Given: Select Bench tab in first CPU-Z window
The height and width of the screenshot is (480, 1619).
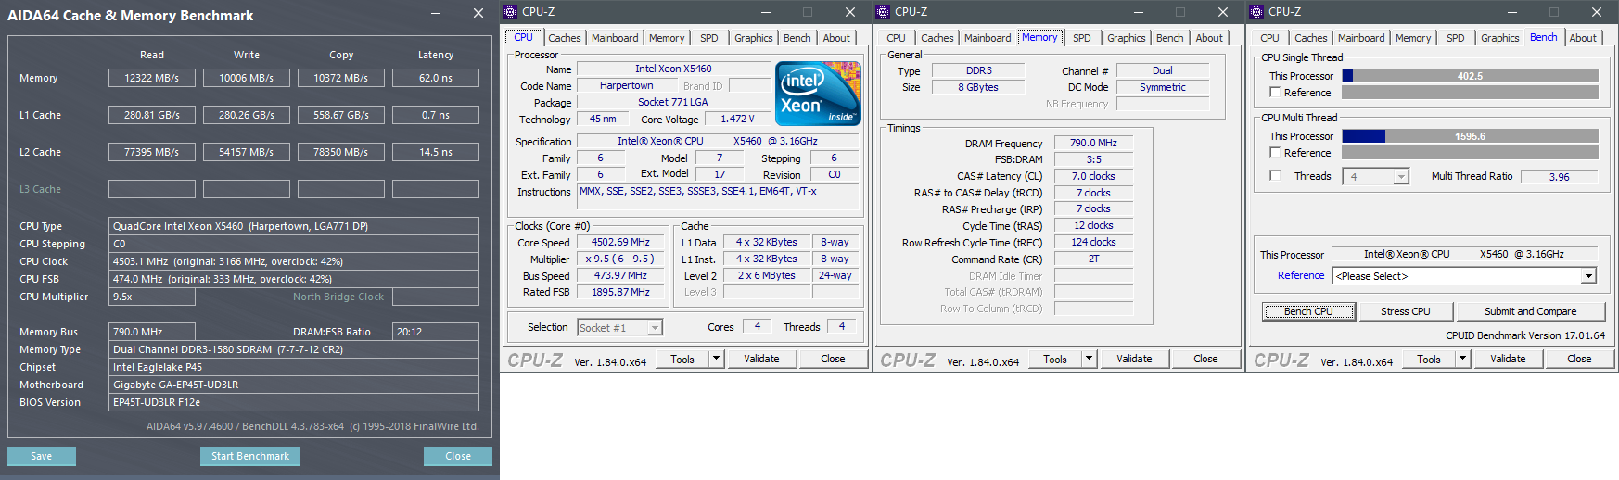Looking at the screenshot, I should click(797, 38).
